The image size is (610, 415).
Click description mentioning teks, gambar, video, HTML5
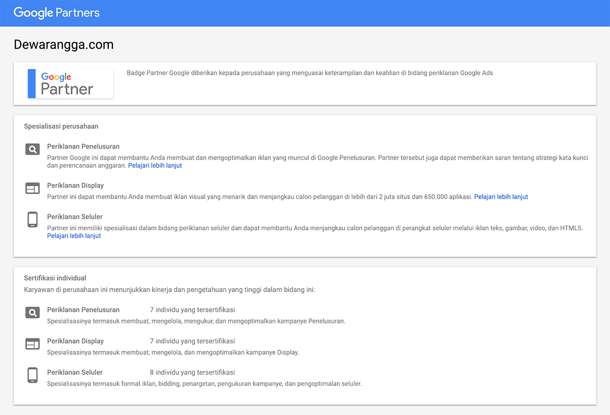tap(315, 228)
